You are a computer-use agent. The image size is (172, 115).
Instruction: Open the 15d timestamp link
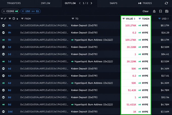tap(10, 112)
